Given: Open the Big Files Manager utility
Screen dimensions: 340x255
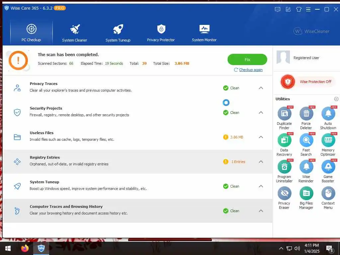Looking at the screenshot, I should [x=306, y=198].
